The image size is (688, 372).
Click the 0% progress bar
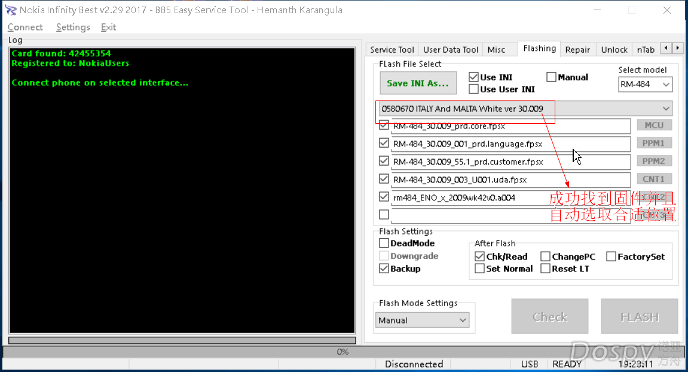click(x=343, y=352)
